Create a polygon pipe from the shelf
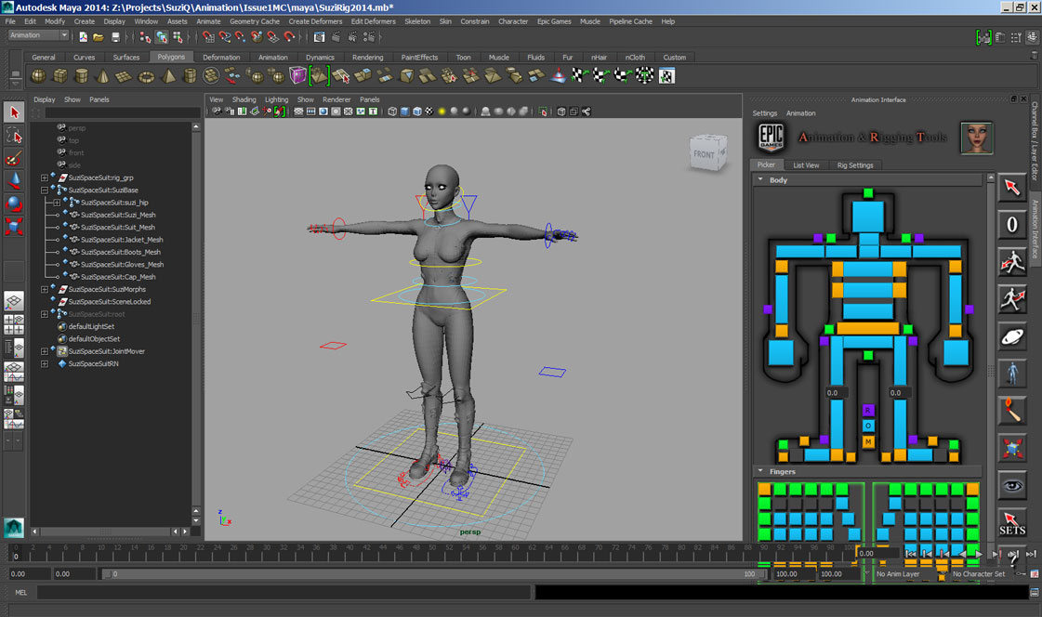Viewport: 1042px width, 617px height. (190, 75)
